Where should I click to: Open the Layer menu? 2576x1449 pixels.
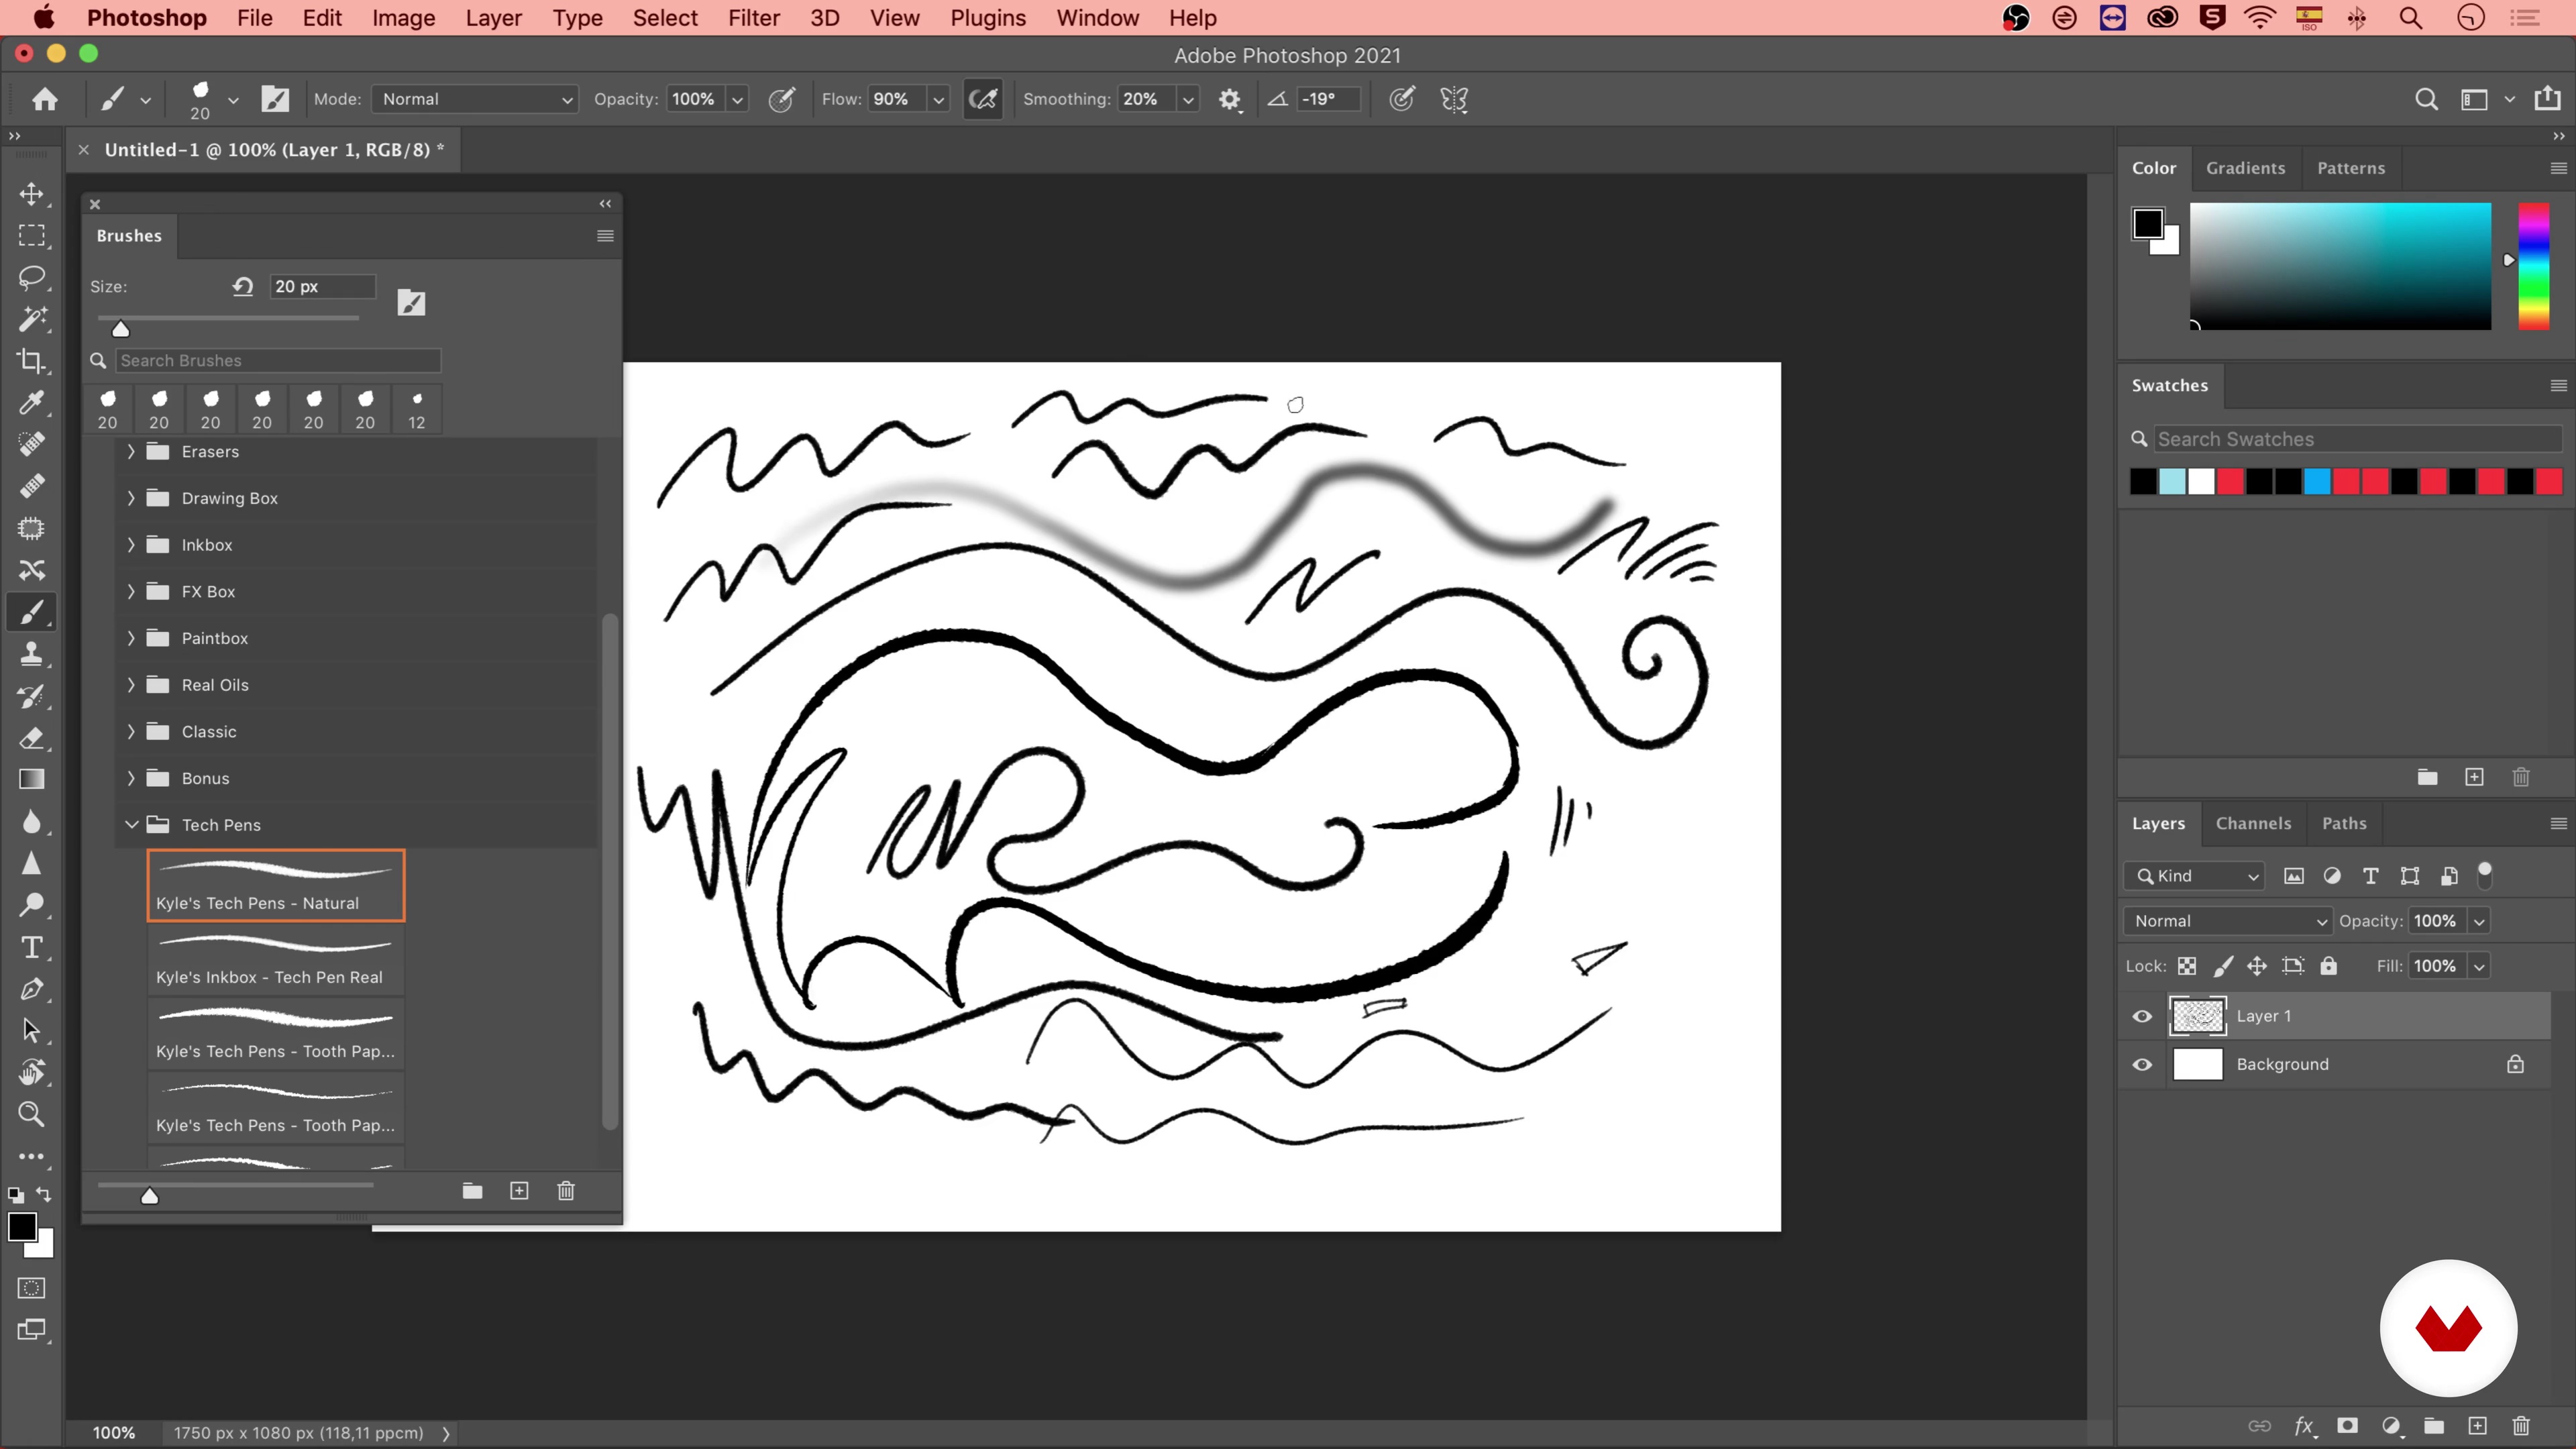(x=493, y=18)
